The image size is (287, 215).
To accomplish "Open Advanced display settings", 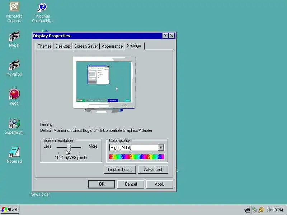I will (x=153, y=169).
